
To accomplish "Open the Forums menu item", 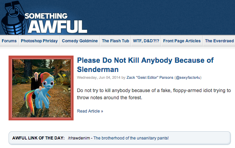I will 9,41.
